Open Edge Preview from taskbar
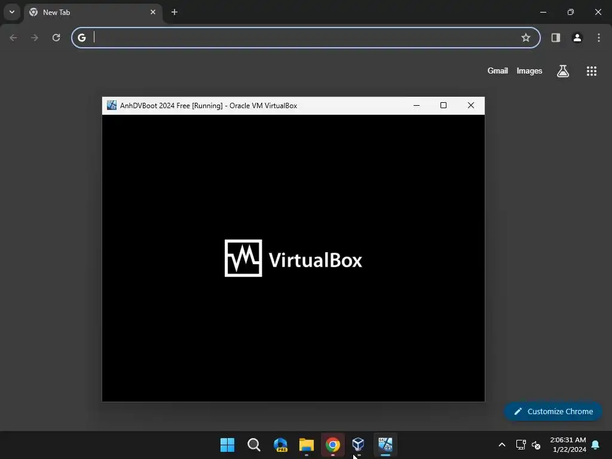 pyautogui.click(x=280, y=445)
